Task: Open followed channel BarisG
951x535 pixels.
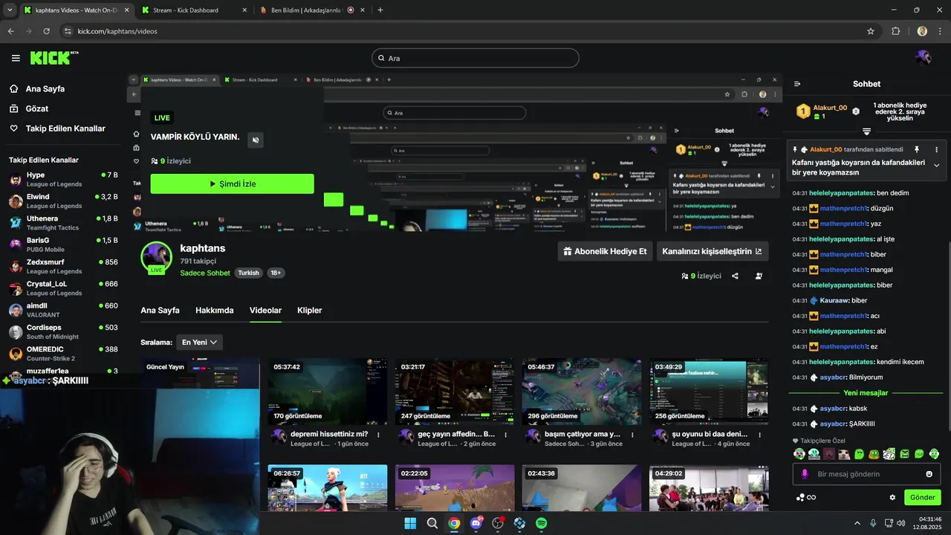Action: (63, 244)
